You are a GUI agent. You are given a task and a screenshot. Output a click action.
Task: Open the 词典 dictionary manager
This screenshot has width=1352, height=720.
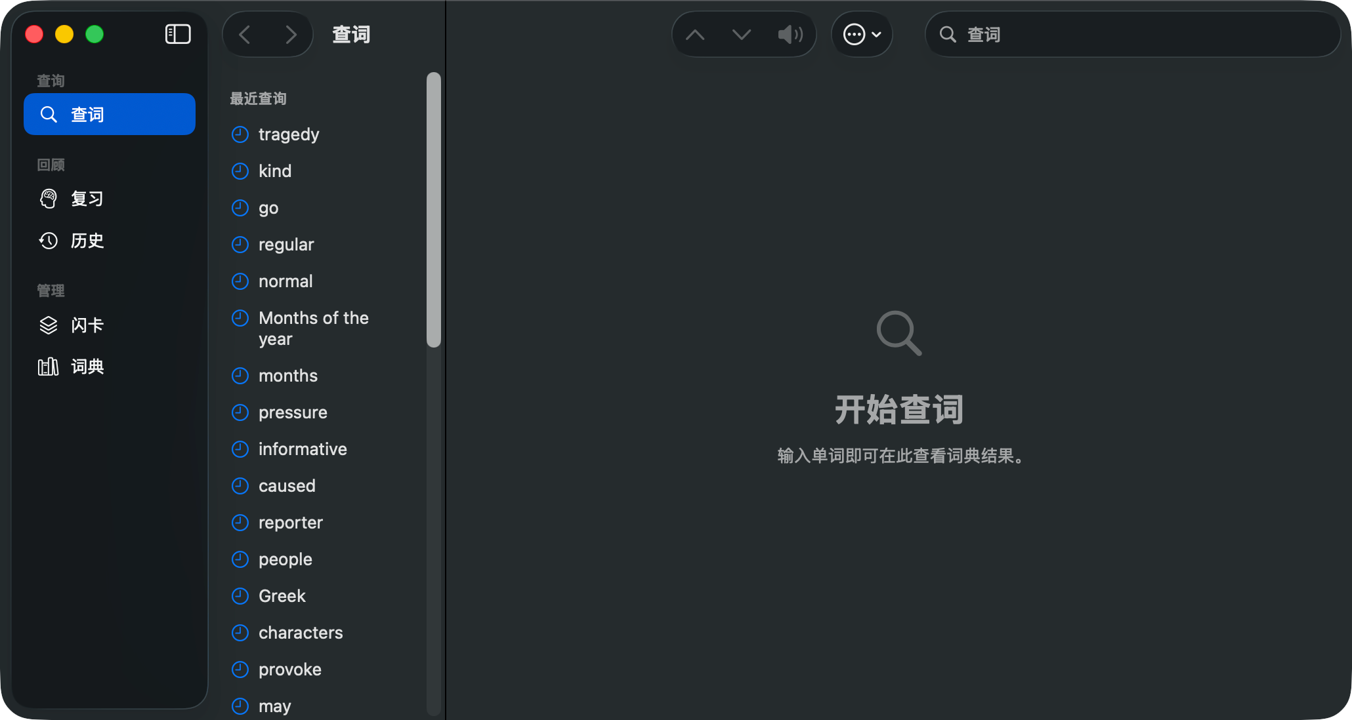coord(87,367)
